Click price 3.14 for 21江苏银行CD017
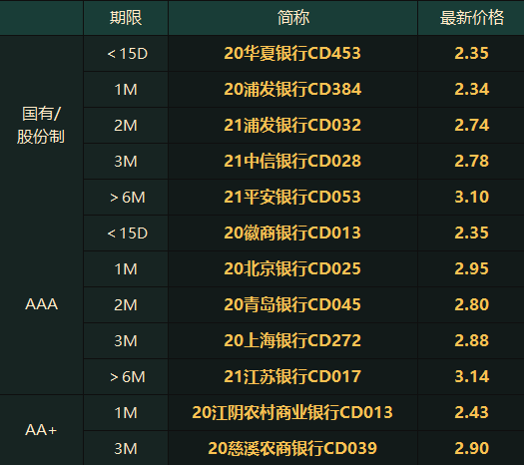 [x=471, y=376]
